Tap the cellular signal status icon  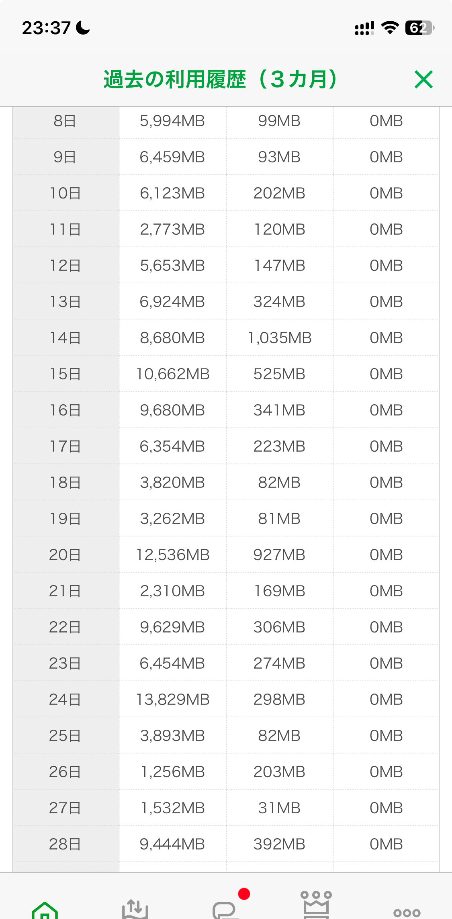click(364, 28)
